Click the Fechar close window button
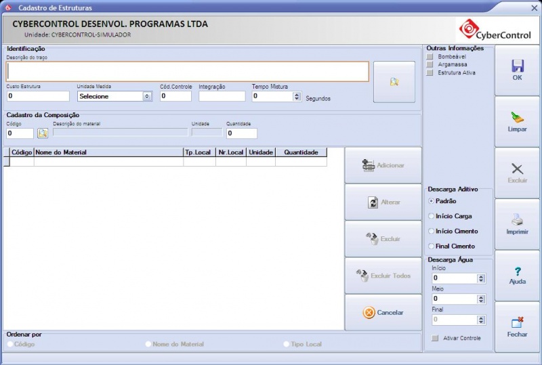This screenshot has width=542, height=365. pos(517,327)
